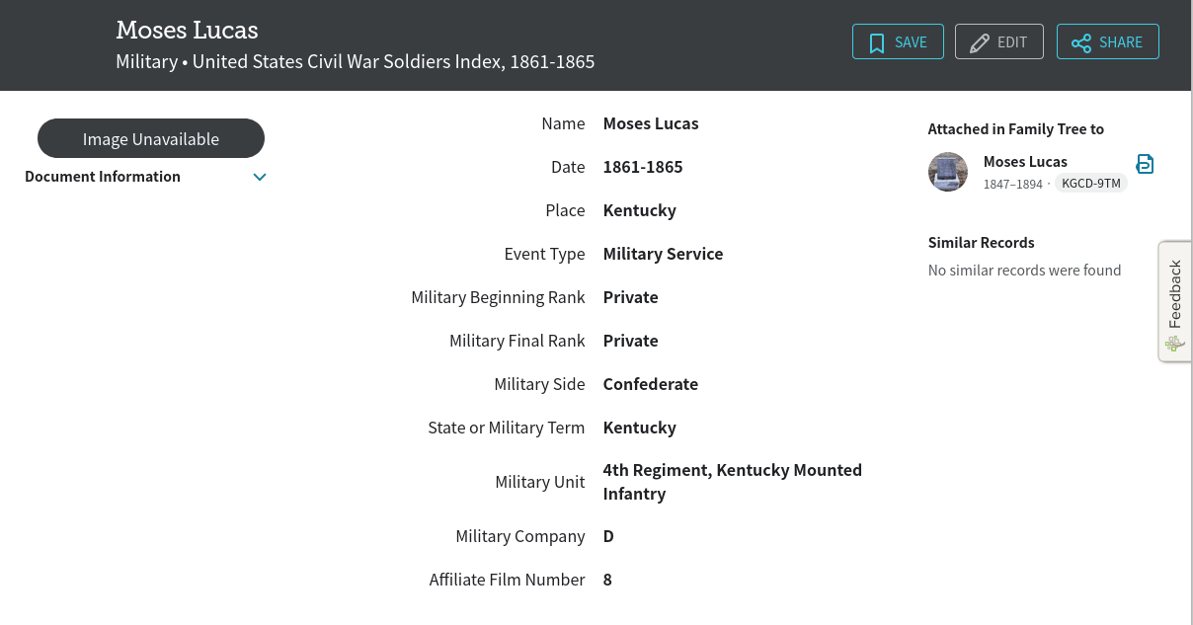Open the Moses Lucas portrait thumbnail
This screenshot has height=625, width=1193.
click(x=948, y=172)
